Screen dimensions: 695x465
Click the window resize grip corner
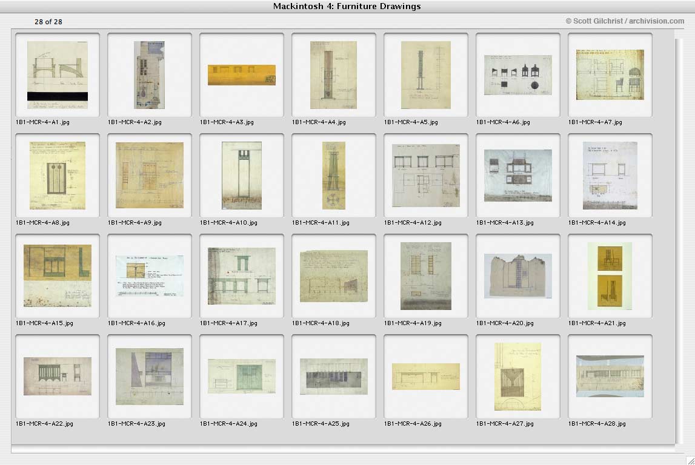(690, 460)
